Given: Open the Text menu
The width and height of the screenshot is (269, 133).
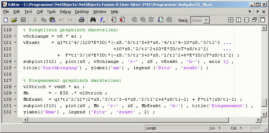Looking at the screenshot, I should click(x=28, y=12).
